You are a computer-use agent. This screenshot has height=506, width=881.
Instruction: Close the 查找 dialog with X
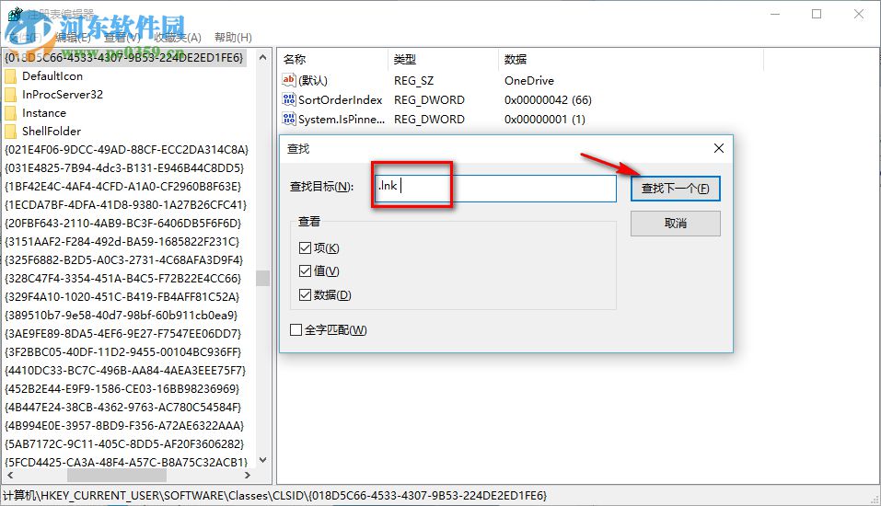719,148
